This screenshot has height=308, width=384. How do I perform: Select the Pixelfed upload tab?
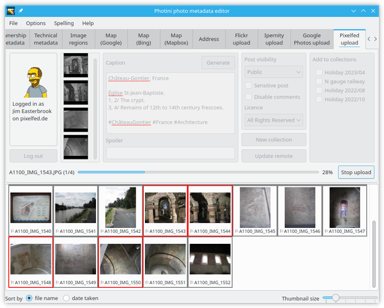point(350,39)
